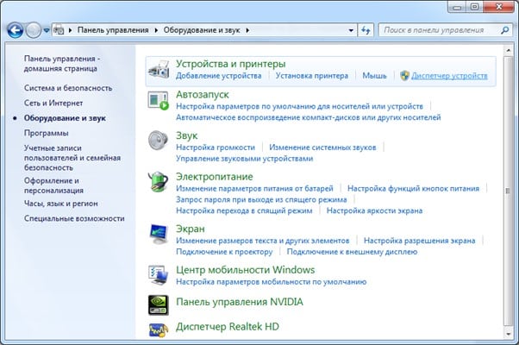Screen dimensions: 519x345
Task: Open the 'Настройка разрешения экрана' link
Action: (418, 240)
